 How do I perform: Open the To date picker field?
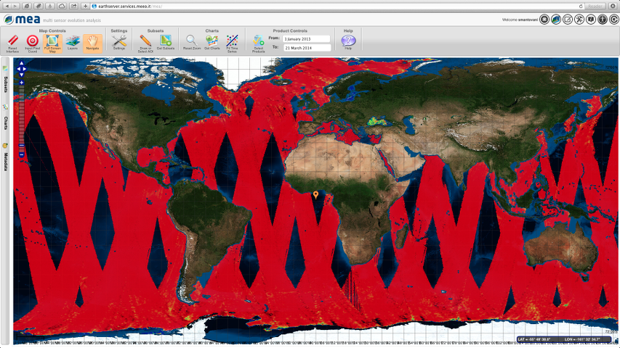tap(306, 48)
